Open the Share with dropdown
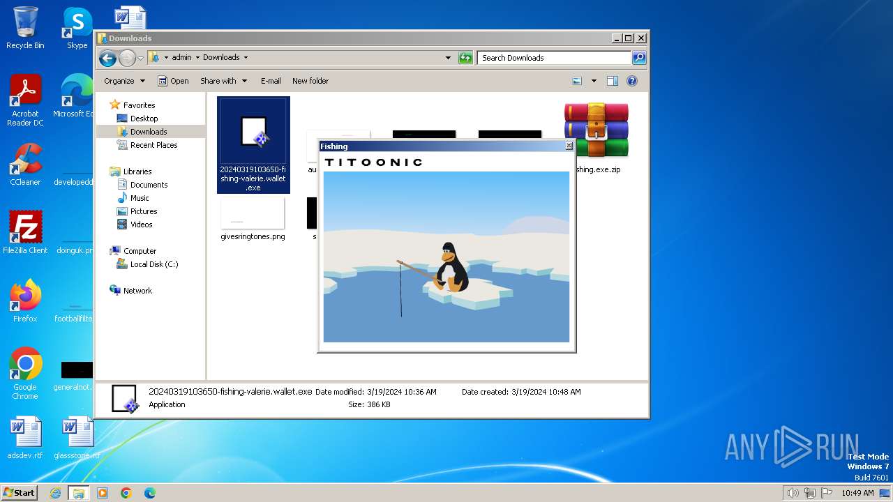The width and height of the screenshot is (893, 502). [223, 81]
